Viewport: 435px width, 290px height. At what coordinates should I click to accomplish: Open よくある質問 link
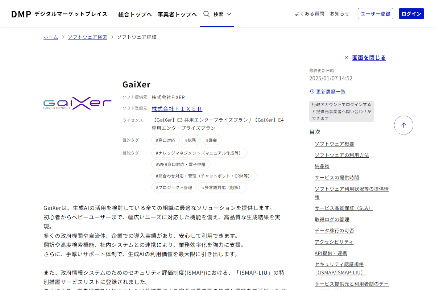pyautogui.click(x=310, y=14)
